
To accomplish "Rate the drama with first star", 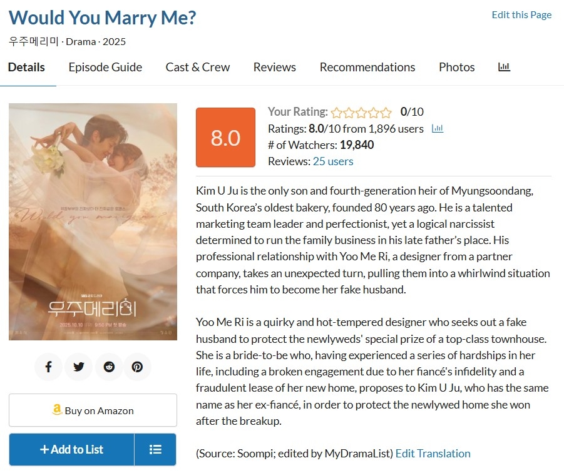I will click(337, 113).
